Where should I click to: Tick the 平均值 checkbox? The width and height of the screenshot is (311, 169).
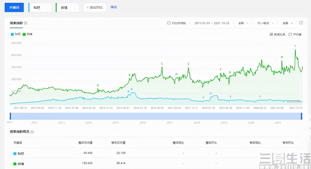pyautogui.click(x=290, y=34)
